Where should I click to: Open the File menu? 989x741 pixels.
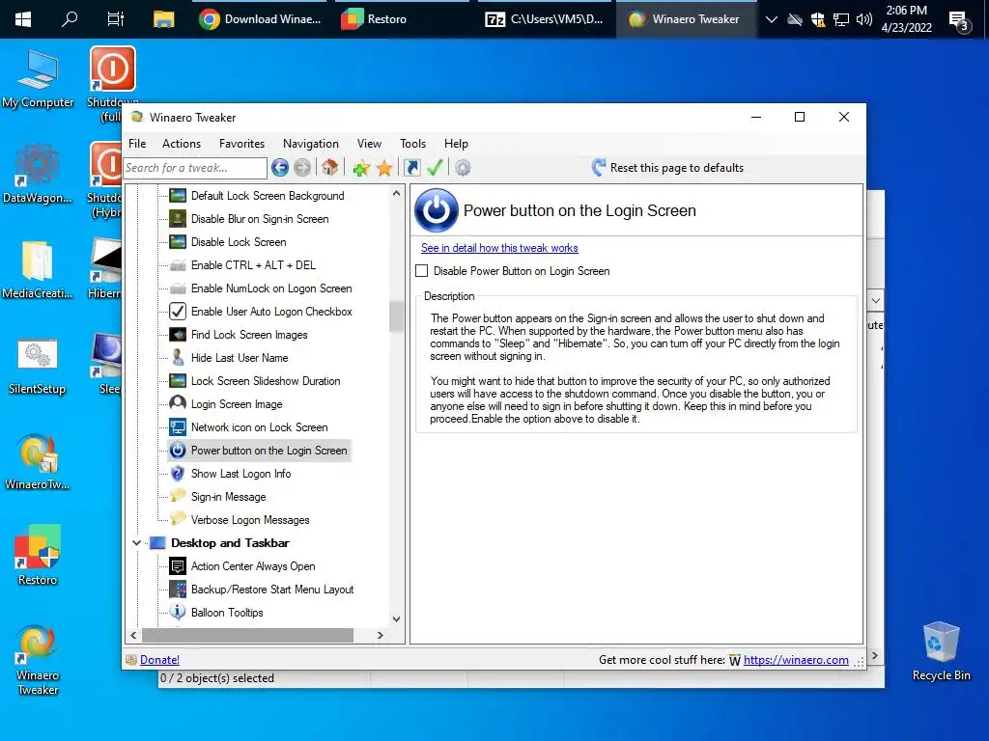coord(137,144)
